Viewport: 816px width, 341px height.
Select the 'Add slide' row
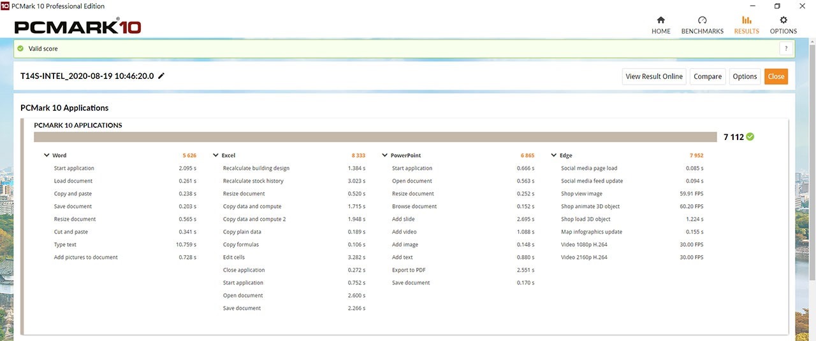tap(463, 219)
